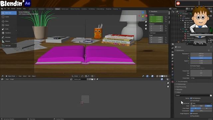Click the image editor zoom magnifier icon

[x=168, y=83]
